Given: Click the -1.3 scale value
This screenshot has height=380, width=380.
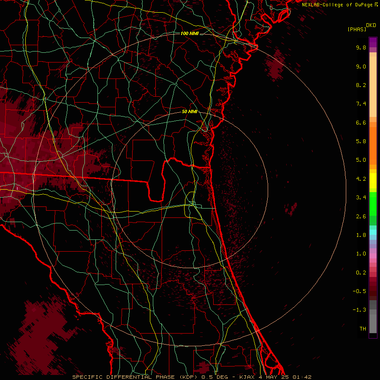Looking at the screenshot, I should [359, 310].
